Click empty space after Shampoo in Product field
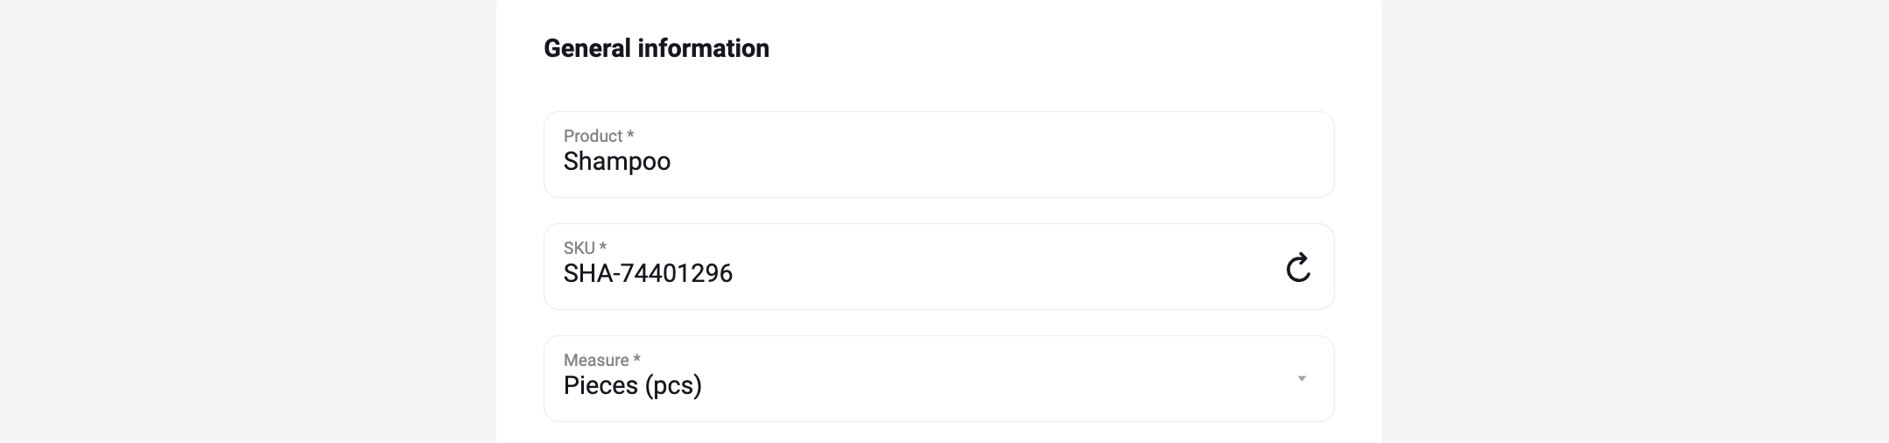This screenshot has width=1889, height=443. (x=998, y=162)
